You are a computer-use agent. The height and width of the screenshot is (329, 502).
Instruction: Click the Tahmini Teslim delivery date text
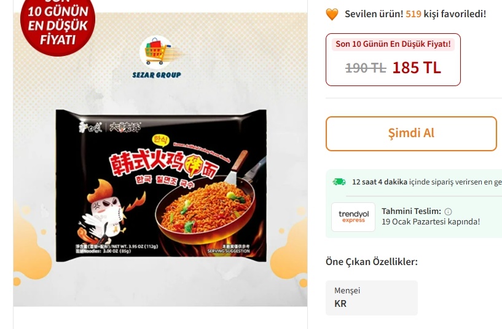click(x=431, y=221)
